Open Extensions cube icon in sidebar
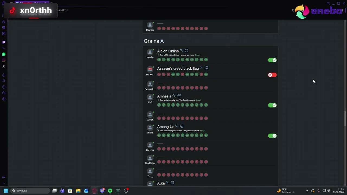Viewport: 347px width, 195px height. tap(4, 93)
